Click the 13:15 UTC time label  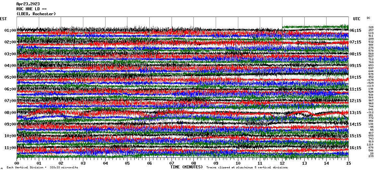355,113
